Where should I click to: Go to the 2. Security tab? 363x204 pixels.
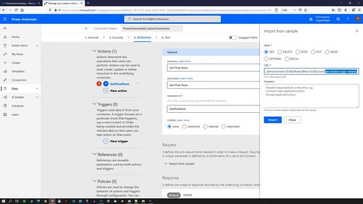pyautogui.click(x=116, y=37)
